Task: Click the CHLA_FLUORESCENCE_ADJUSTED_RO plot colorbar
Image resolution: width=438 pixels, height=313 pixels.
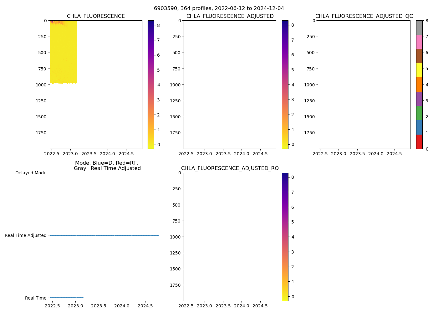Action: pos(285,237)
